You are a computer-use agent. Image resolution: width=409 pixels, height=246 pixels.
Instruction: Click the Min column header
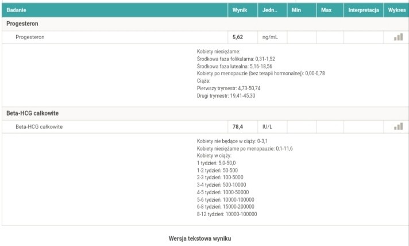[x=296, y=10]
